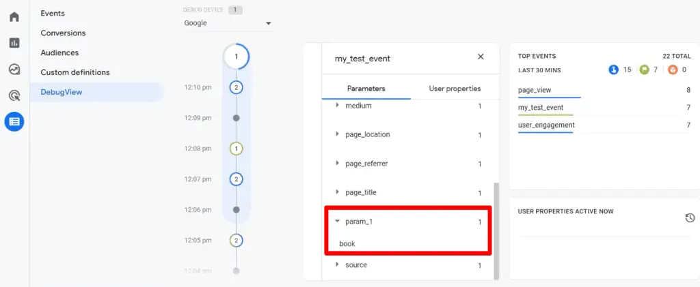Open the Home icon in sidebar
This screenshot has width=700, height=287.
click(14, 17)
